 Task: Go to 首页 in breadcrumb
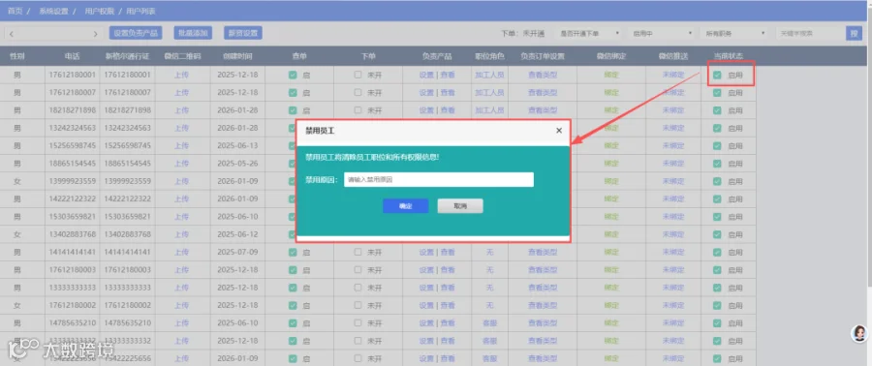click(15, 11)
